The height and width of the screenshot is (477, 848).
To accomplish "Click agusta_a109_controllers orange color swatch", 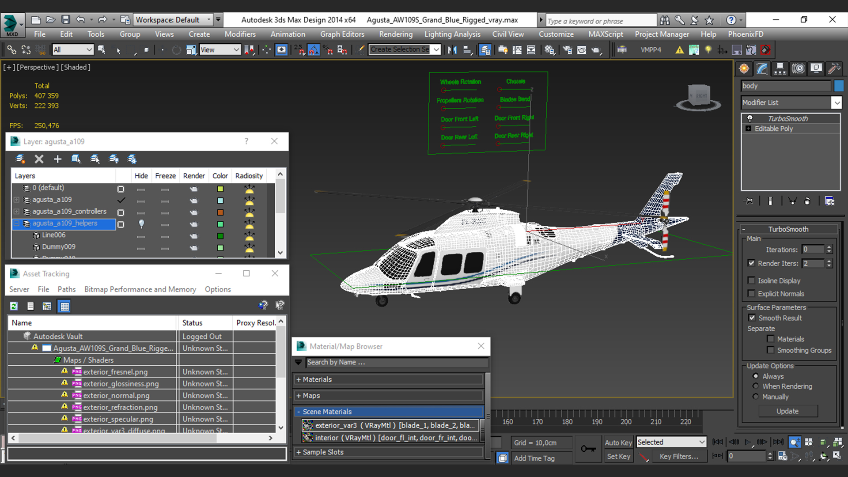I will tap(220, 212).
